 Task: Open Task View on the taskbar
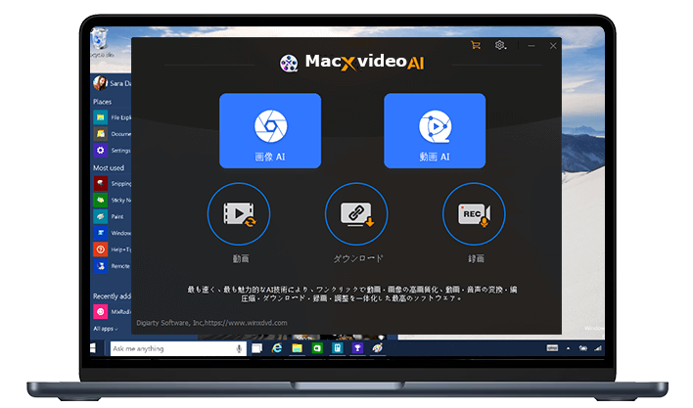pyautogui.click(x=256, y=348)
